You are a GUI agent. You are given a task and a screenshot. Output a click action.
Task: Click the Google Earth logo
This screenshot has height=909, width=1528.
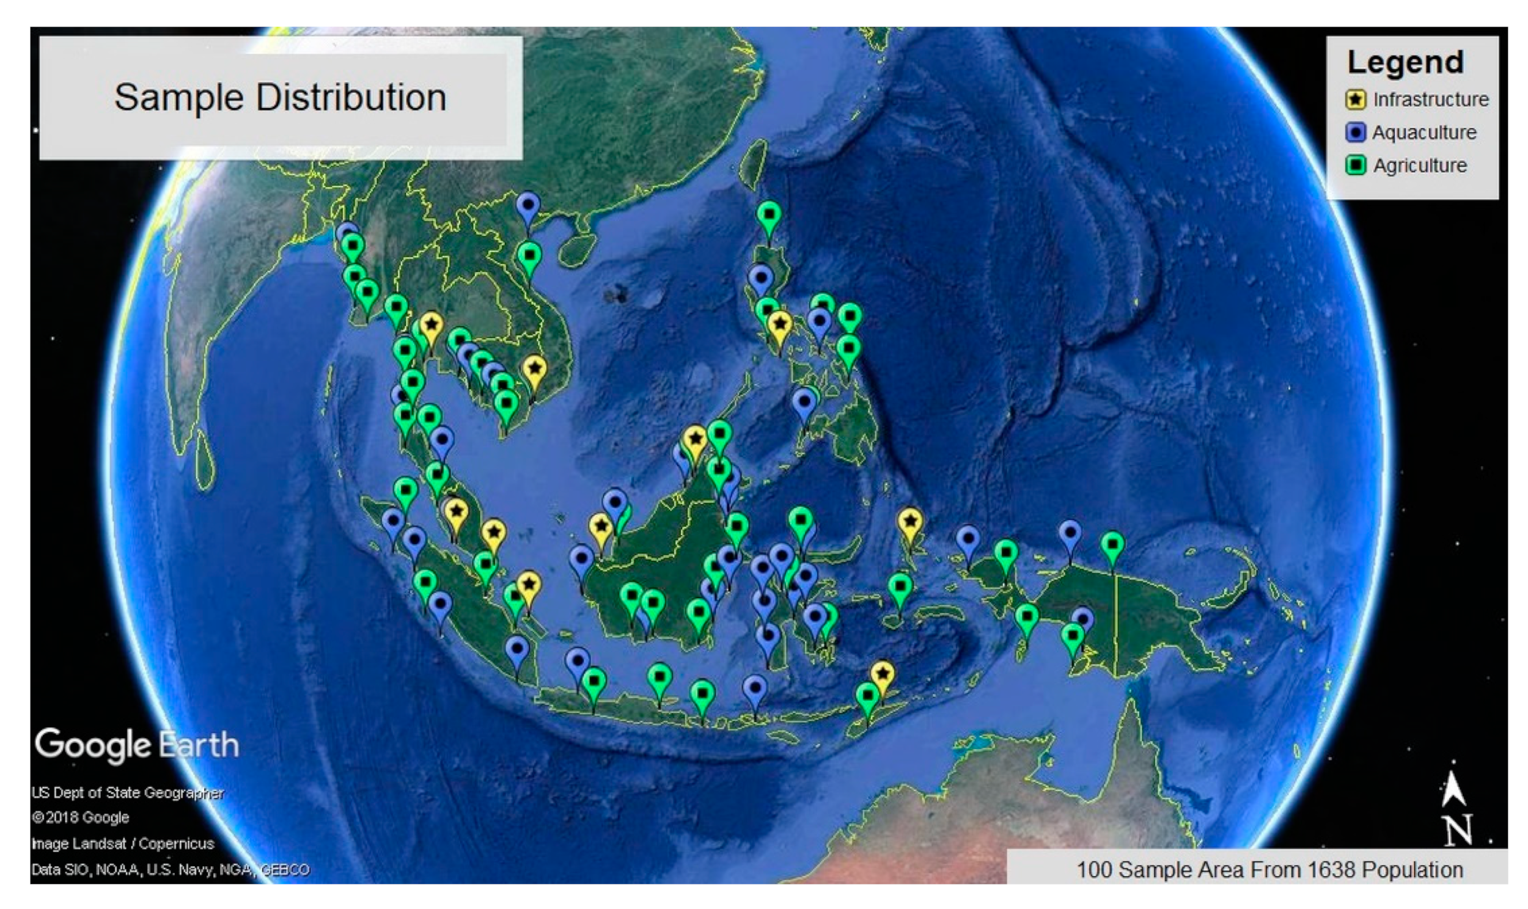coord(136,745)
